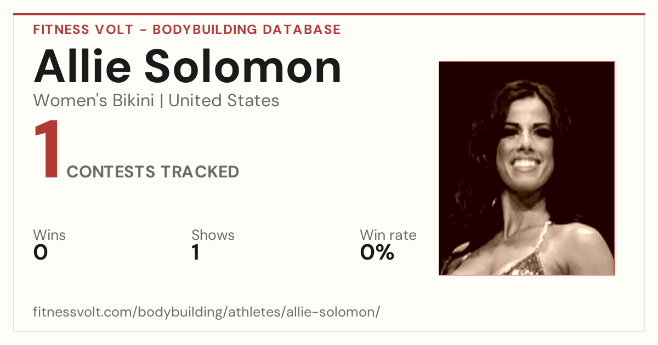Click the Win rate stat label
This screenshot has height=345, width=658.
(x=388, y=235)
